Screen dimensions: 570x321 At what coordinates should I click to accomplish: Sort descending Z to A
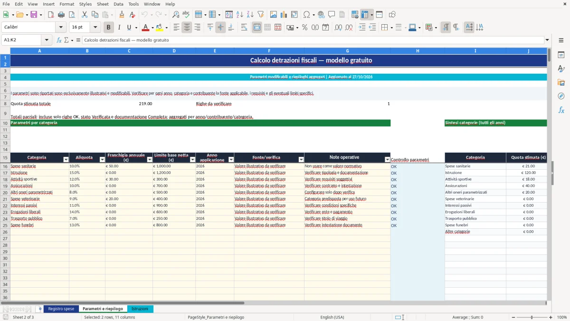pos(250,15)
